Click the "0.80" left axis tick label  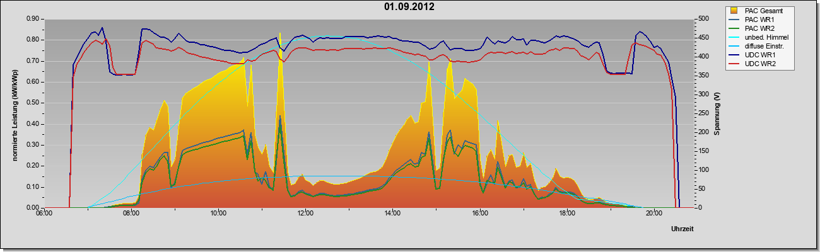tap(33, 40)
